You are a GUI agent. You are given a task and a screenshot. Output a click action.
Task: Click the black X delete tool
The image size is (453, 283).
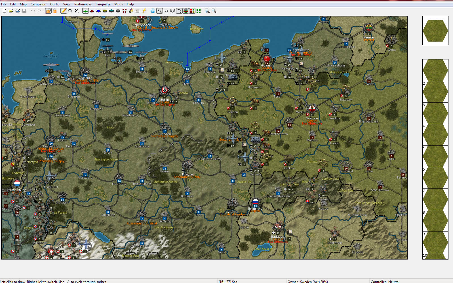[77, 11]
